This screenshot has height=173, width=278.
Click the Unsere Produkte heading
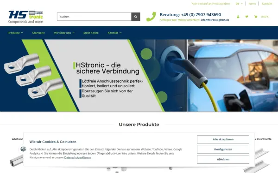click(x=139, y=125)
